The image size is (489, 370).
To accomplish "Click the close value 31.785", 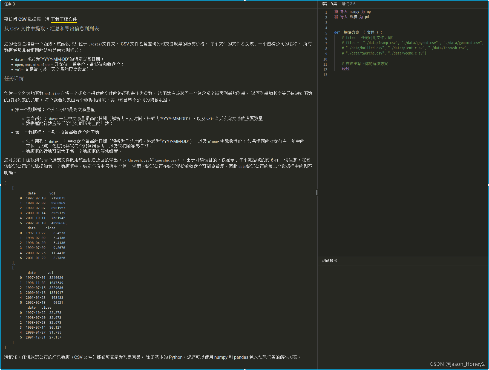I will pyautogui.click(x=55, y=332).
